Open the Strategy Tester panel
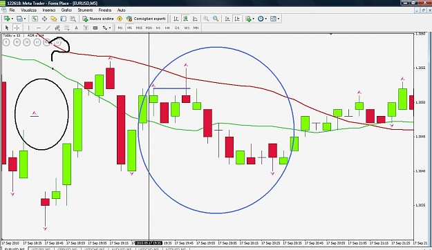The height and width of the screenshot is (250, 432). (73, 19)
